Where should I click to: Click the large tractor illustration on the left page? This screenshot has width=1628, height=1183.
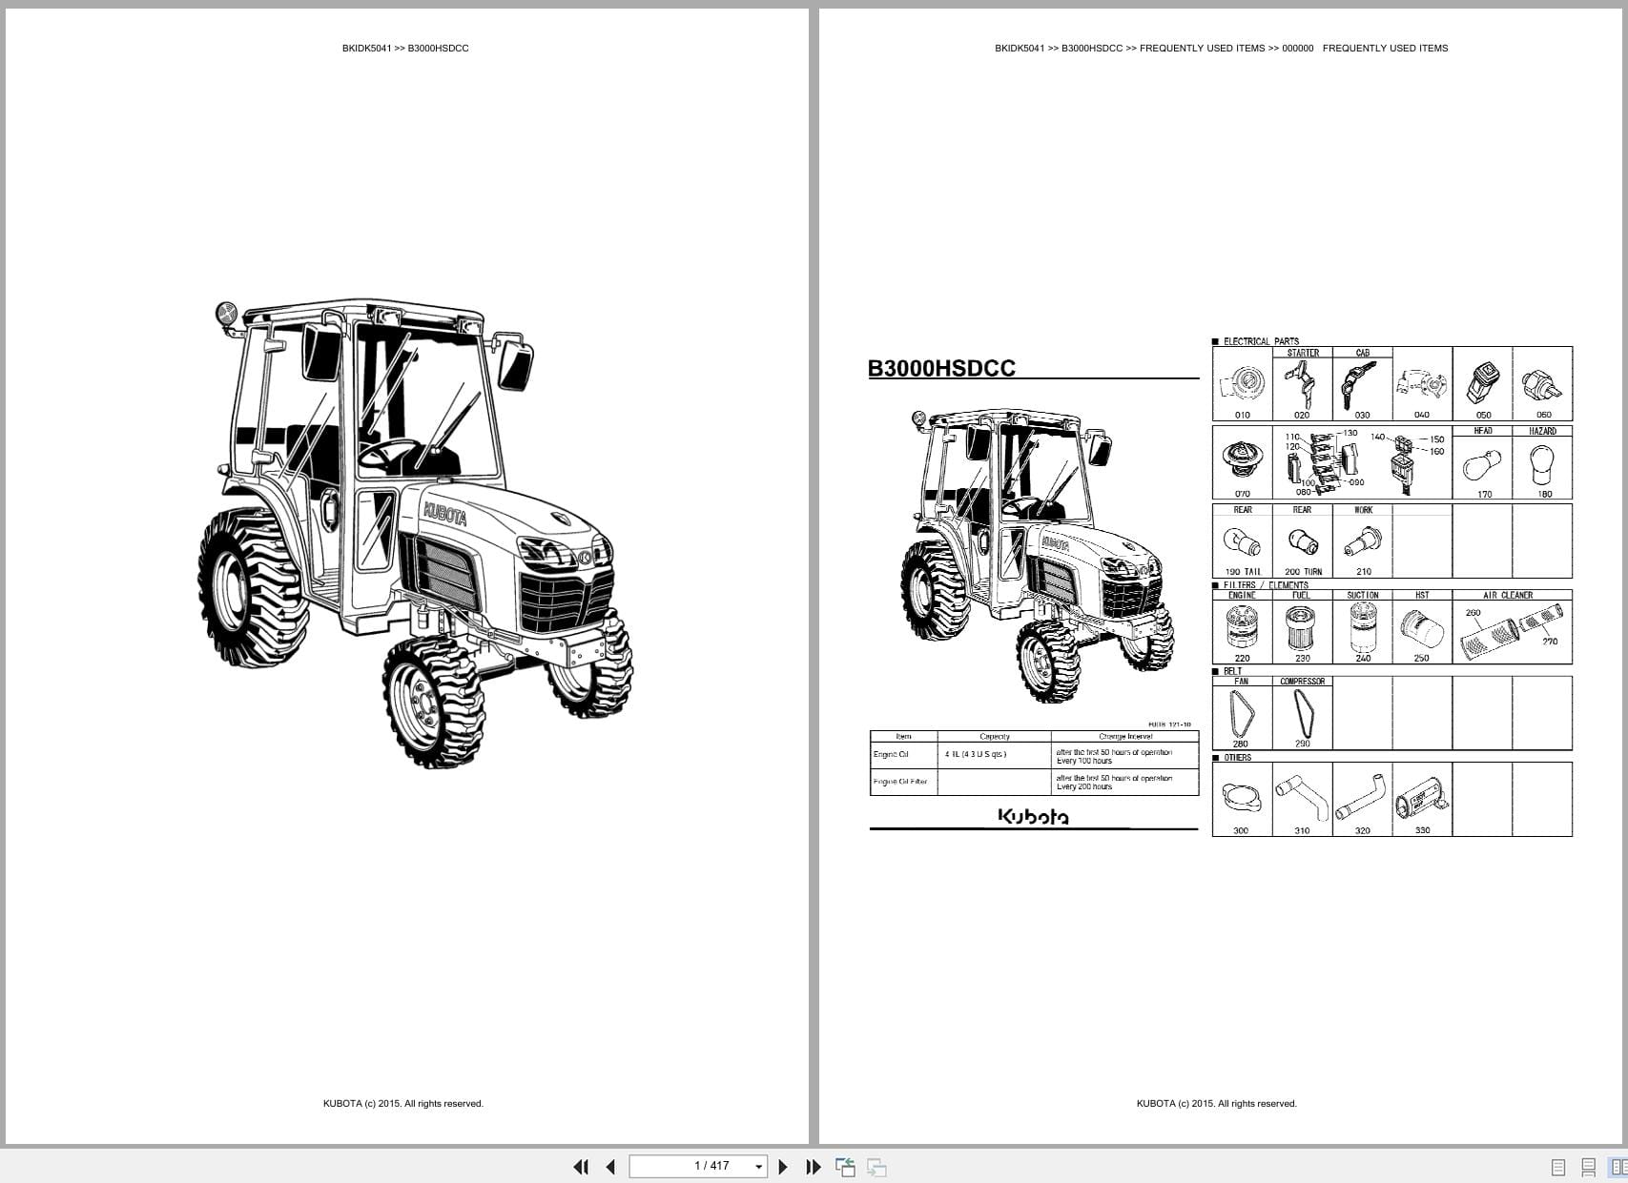pyautogui.click(x=415, y=532)
